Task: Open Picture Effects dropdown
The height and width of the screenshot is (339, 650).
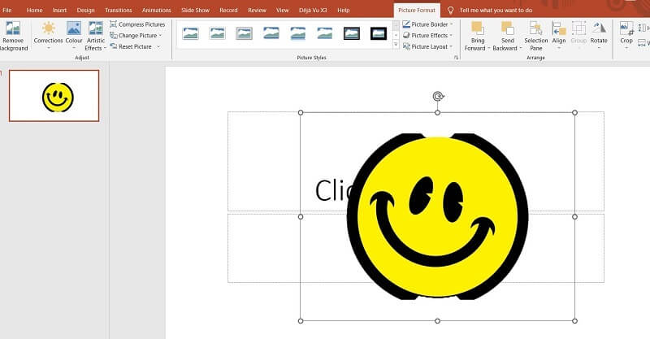Action: 427,36
